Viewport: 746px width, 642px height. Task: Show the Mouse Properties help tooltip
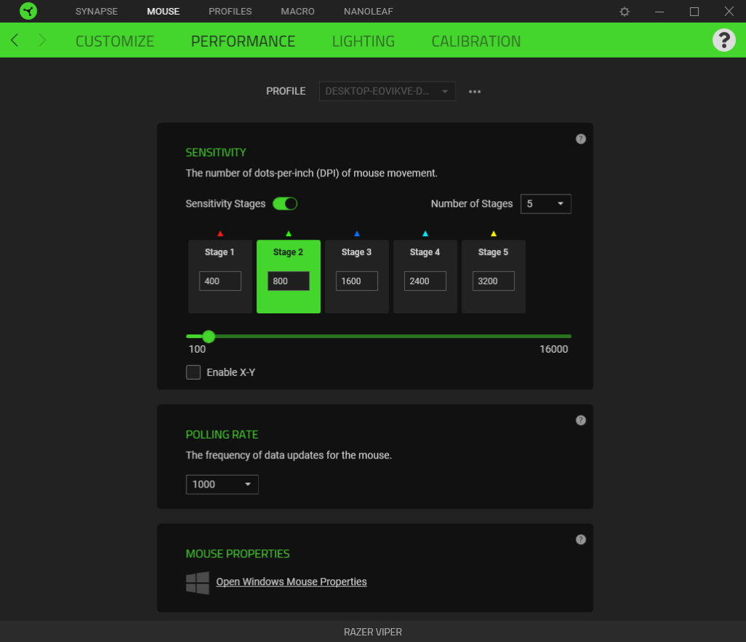pyautogui.click(x=581, y=539)
